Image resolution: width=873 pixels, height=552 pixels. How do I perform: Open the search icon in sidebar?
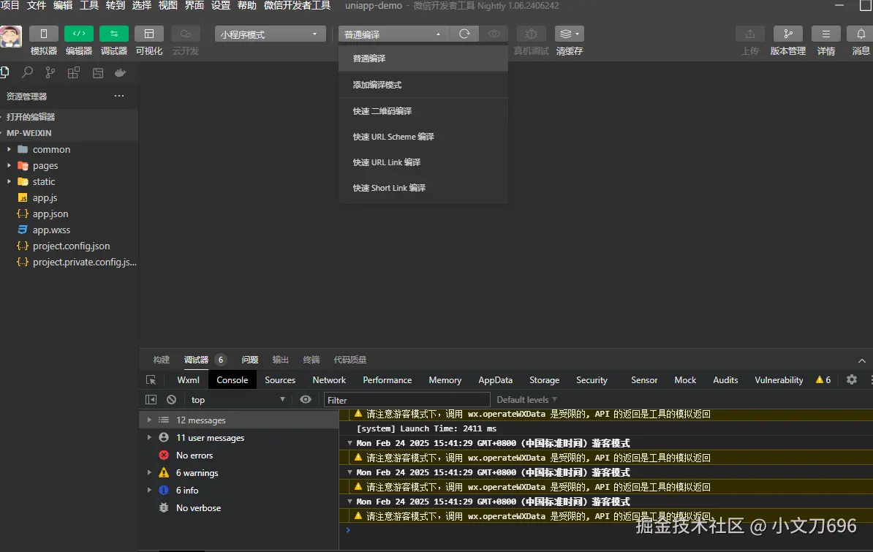coord(27,72)
